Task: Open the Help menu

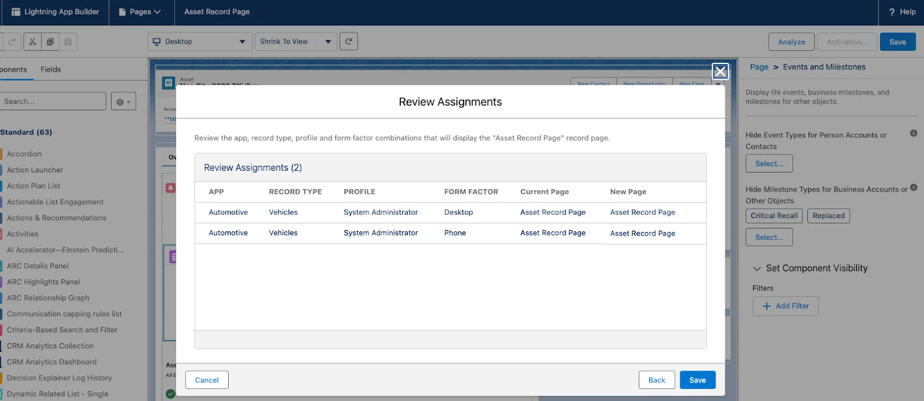Action: (x=902, y=12)
